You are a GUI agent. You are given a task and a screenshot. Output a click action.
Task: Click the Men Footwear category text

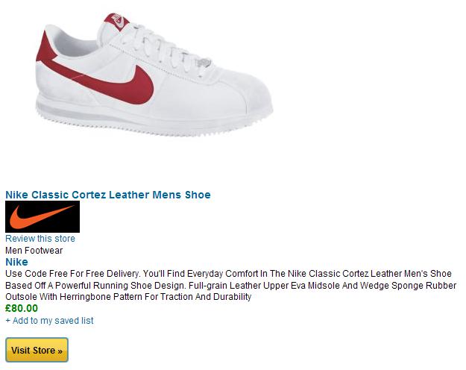click(34, 251)
